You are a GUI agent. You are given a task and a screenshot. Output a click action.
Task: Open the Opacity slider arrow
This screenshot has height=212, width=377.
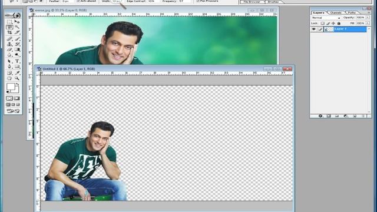pyautogui.click(x=368, y=17)
